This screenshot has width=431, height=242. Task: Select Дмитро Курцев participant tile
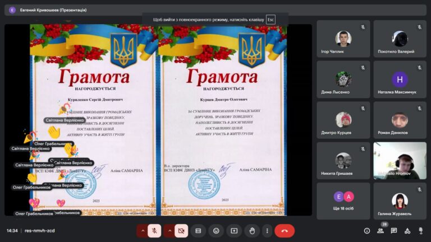[x=343, y=120]
